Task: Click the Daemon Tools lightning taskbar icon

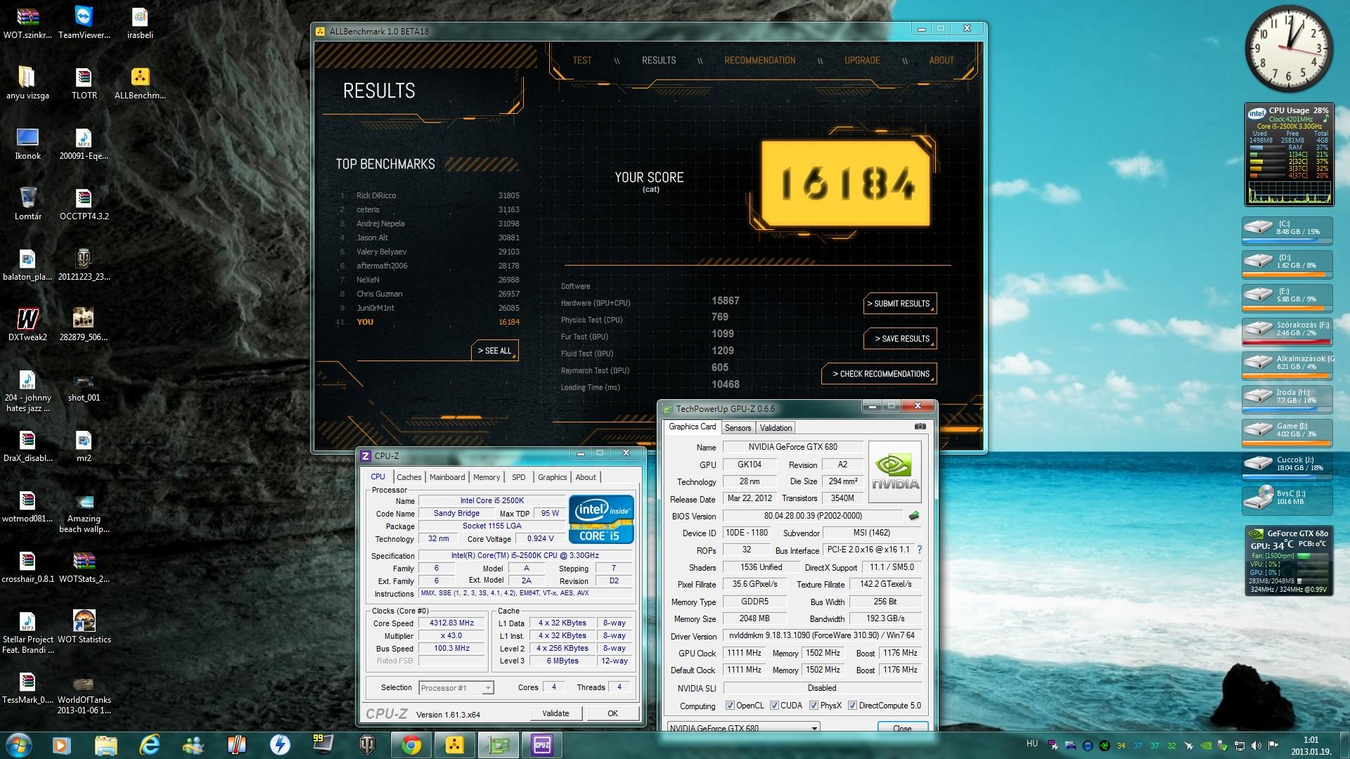Action: click(280, 744)
